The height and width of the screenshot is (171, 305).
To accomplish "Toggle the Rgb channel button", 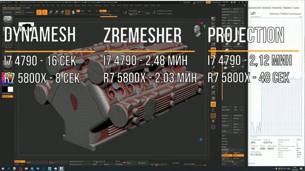I will [x=90, y=11].
